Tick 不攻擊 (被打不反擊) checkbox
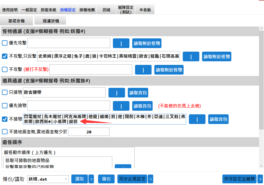The width and height of the screenshot is (264, 185). pyautogui.click(x=5, y=69)
